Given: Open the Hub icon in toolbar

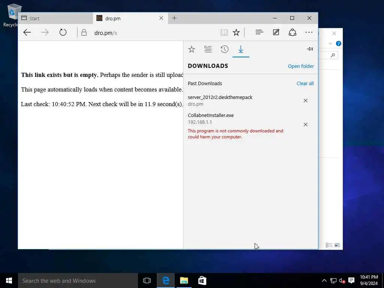Looking at the screenshot, I should coord(259,32).
